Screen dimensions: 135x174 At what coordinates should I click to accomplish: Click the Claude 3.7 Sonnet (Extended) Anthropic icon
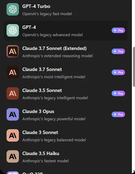point(13,51)
